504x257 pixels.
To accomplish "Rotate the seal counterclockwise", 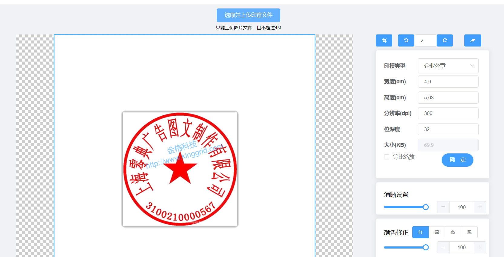I will (406, 40).
